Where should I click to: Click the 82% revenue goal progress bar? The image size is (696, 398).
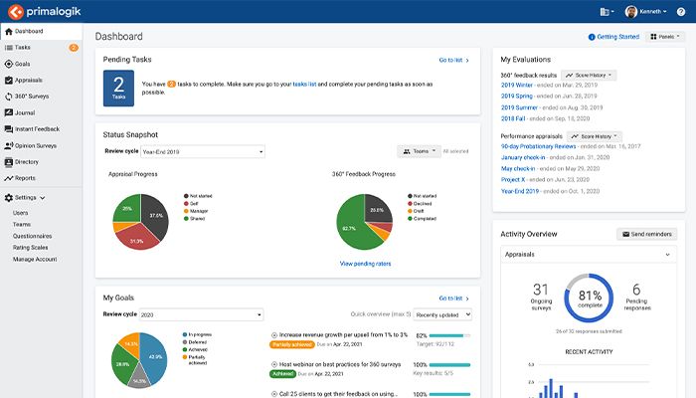(x=449, y=335)
